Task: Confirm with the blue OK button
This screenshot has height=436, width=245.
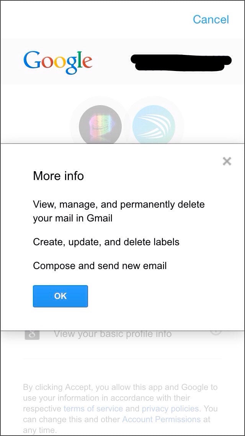Action: coord(60,296)
